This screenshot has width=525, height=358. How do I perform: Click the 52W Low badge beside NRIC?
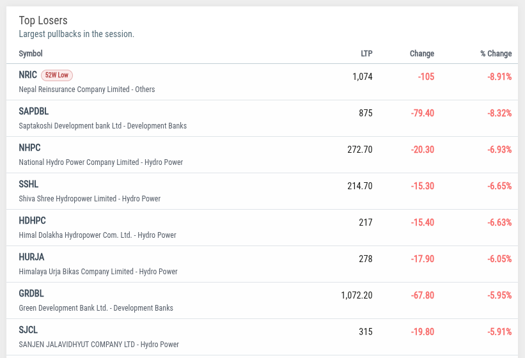(x=56, y=75)
